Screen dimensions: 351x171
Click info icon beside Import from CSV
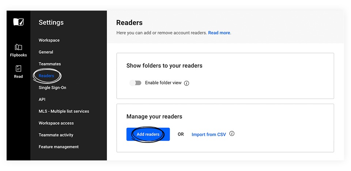(232, 134)
